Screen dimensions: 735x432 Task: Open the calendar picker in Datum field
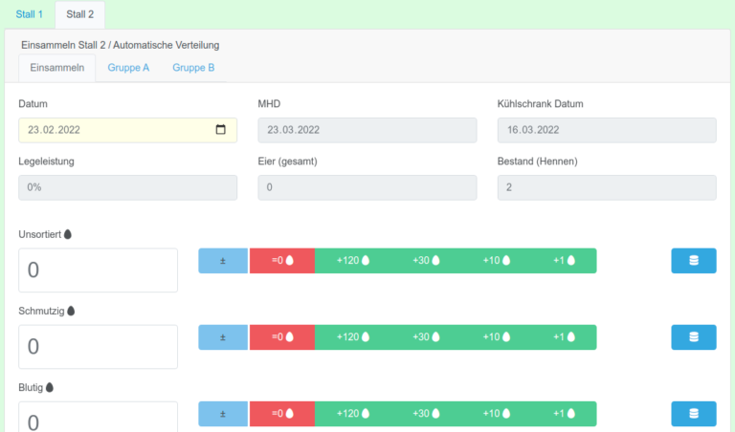coord(220,130)
